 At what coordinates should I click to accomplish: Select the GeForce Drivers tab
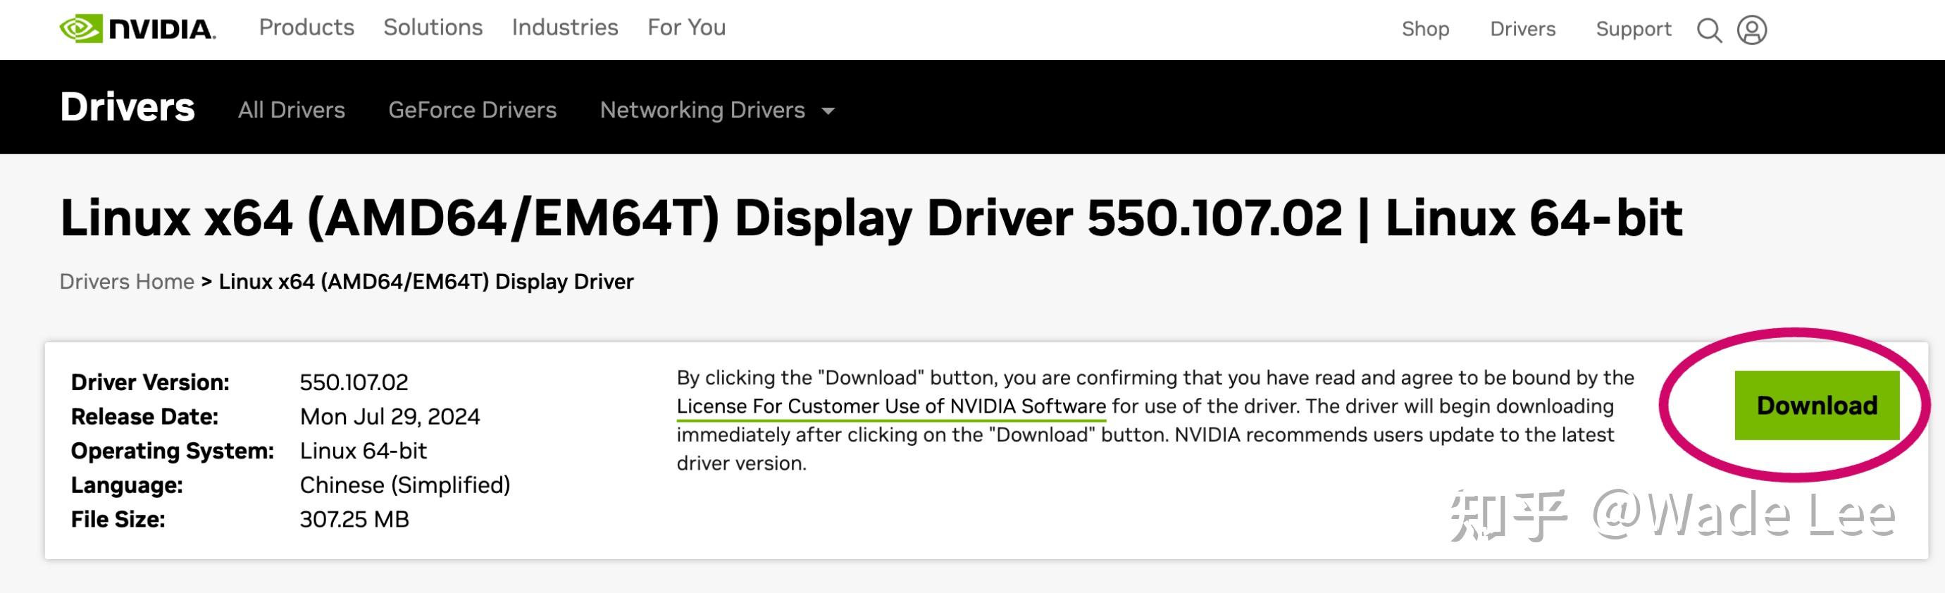click(472, 110)
